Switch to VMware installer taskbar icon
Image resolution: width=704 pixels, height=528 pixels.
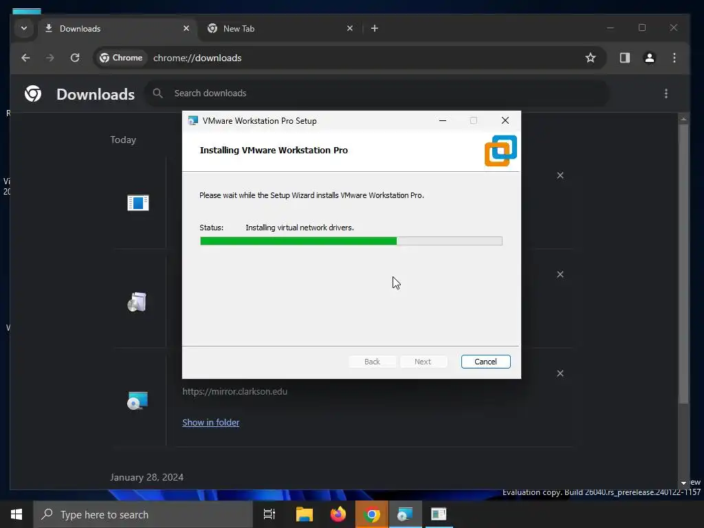pyautogui.click(x=405, y=514)
